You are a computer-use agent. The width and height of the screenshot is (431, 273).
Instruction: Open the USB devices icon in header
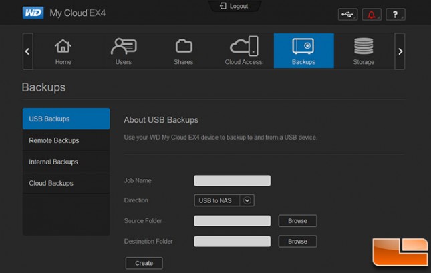(347, 15)
